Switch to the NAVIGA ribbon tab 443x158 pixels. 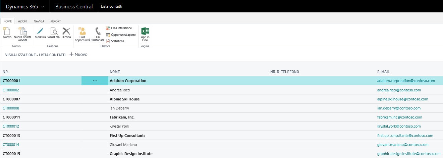point(39,21)
